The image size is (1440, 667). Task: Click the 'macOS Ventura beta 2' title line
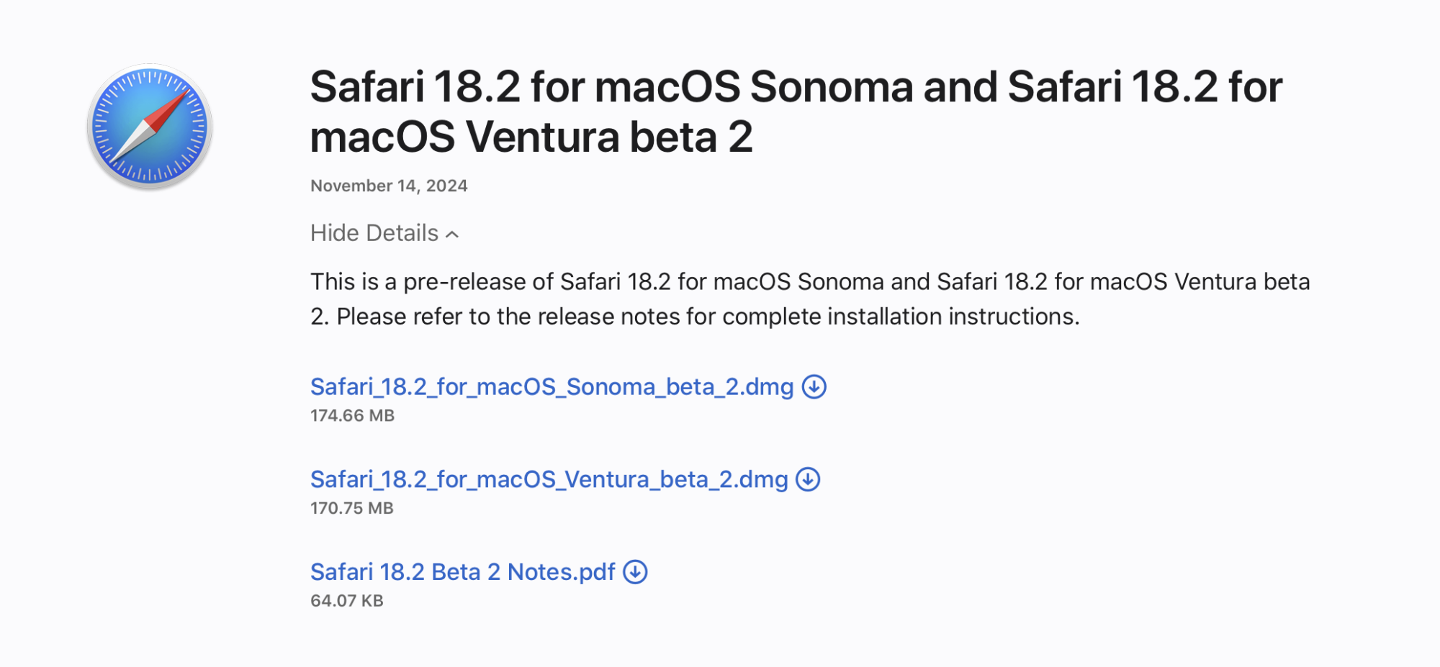click(x=531, y=137)
